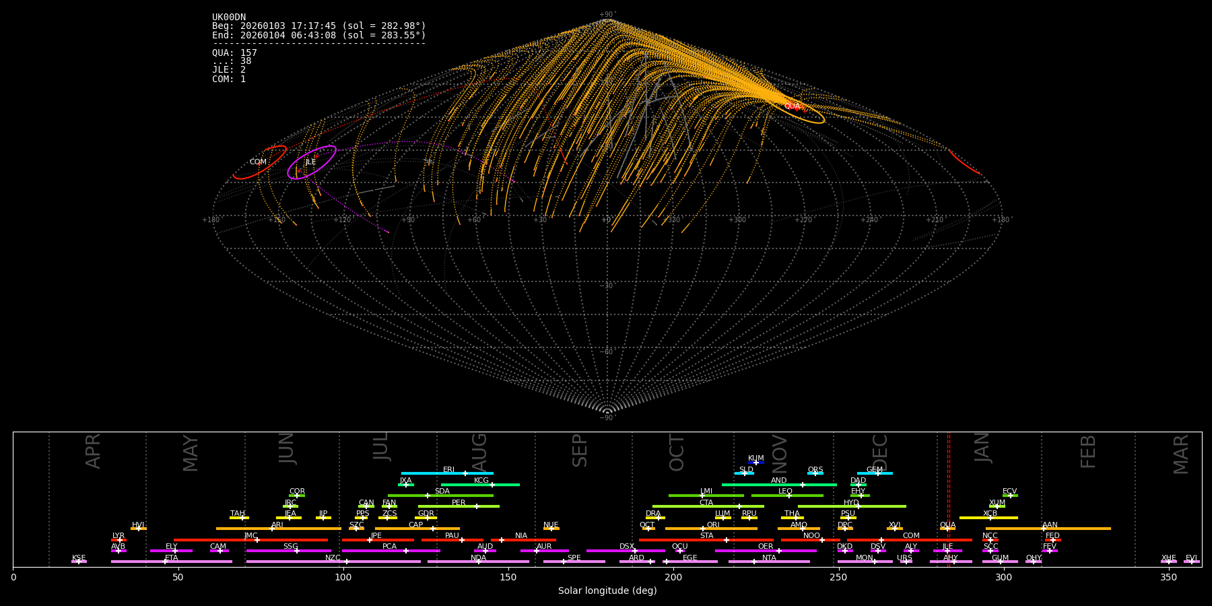This screenshot has height=606, width=1212.
Task: Click the NZC shower label in the timeline
Action: [x=333, y=558]
